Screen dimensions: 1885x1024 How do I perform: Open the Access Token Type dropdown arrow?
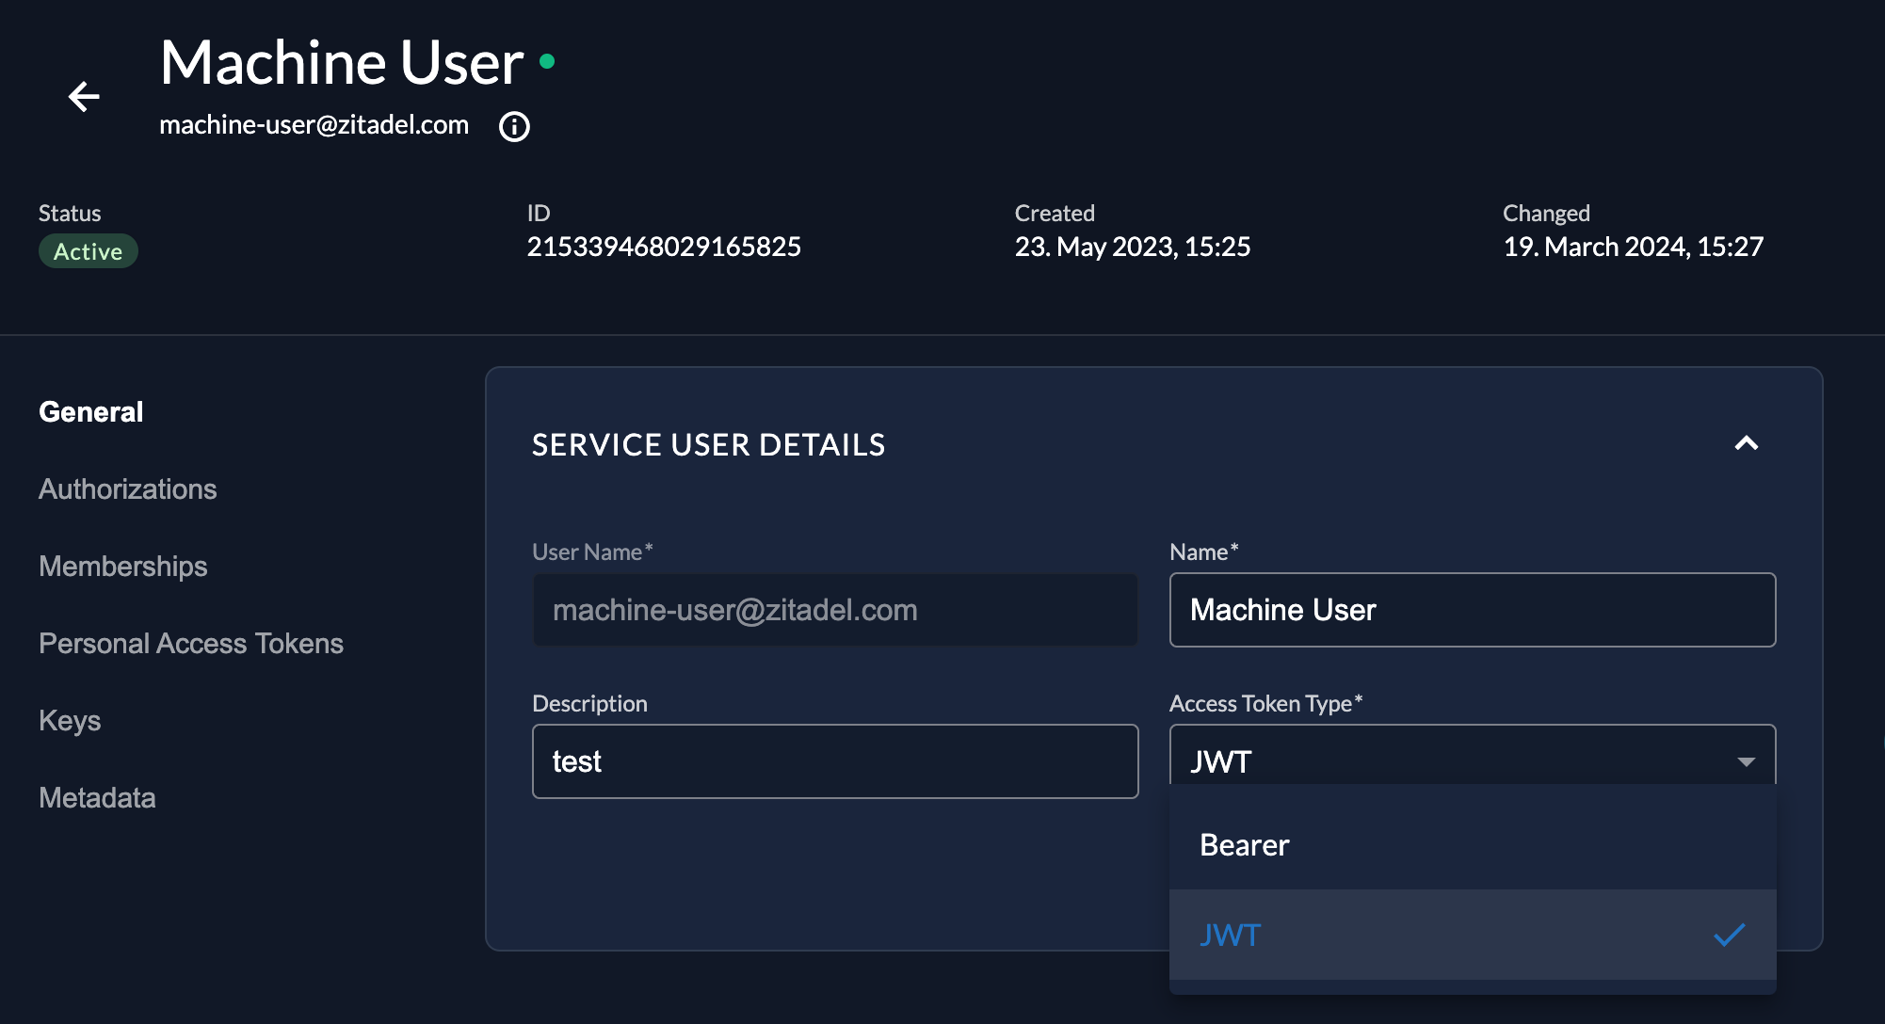pos(1745,761)
